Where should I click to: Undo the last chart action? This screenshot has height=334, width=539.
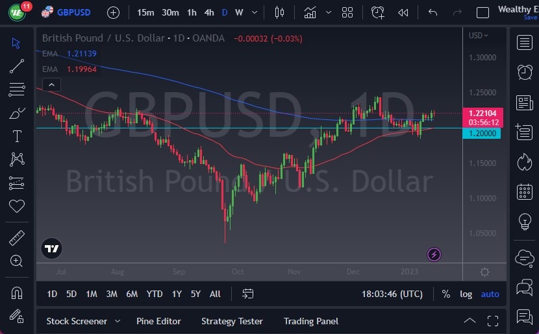click(432, 13)
